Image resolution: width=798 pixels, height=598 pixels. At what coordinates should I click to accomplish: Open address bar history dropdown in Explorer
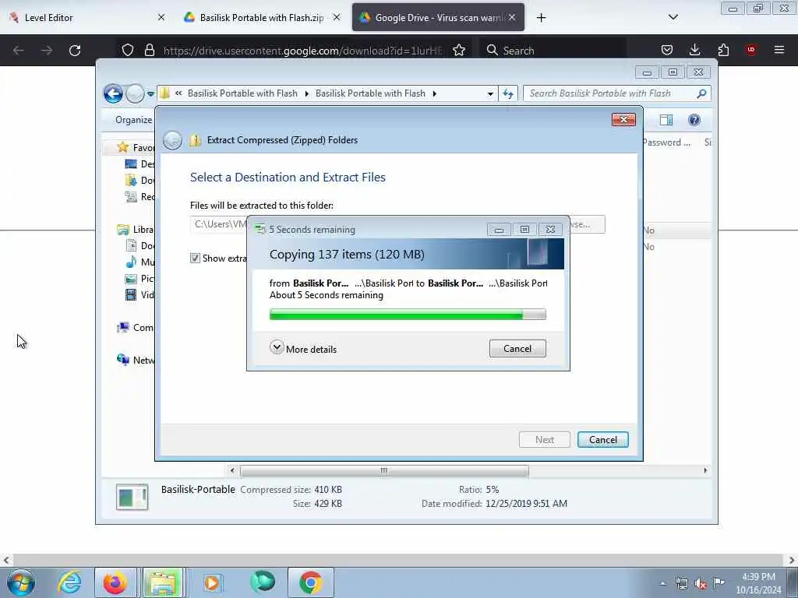pos(490,94)
